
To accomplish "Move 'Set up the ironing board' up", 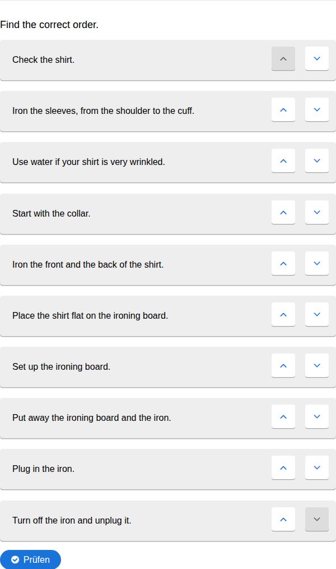I will [283, 366].
